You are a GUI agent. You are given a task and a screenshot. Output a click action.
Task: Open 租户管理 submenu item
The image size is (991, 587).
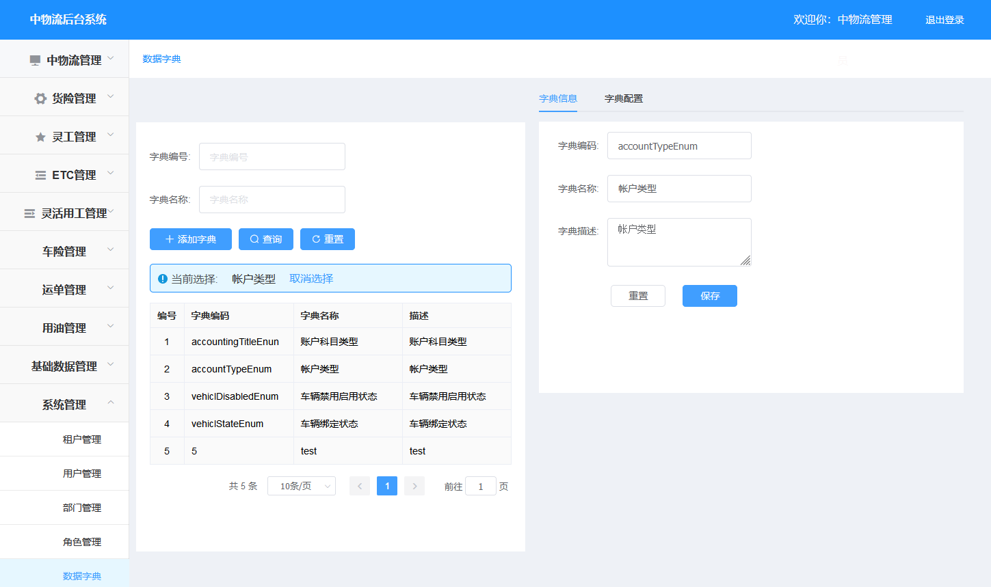[x=64, y=439]
